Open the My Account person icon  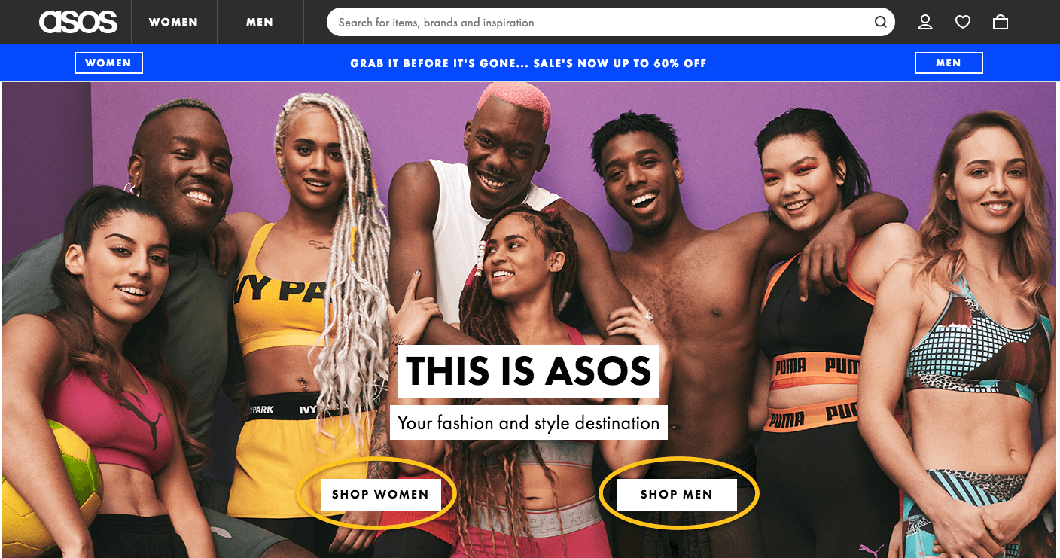pos(925,22)
